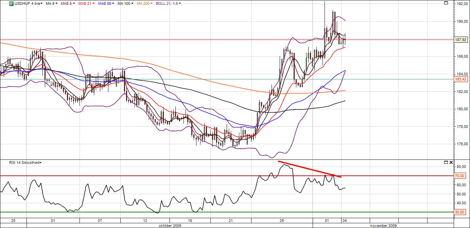This screenshot has width=470, height=228.
Task: Click the 50,00 RSI axis label
Action: (x=461, y=194)
